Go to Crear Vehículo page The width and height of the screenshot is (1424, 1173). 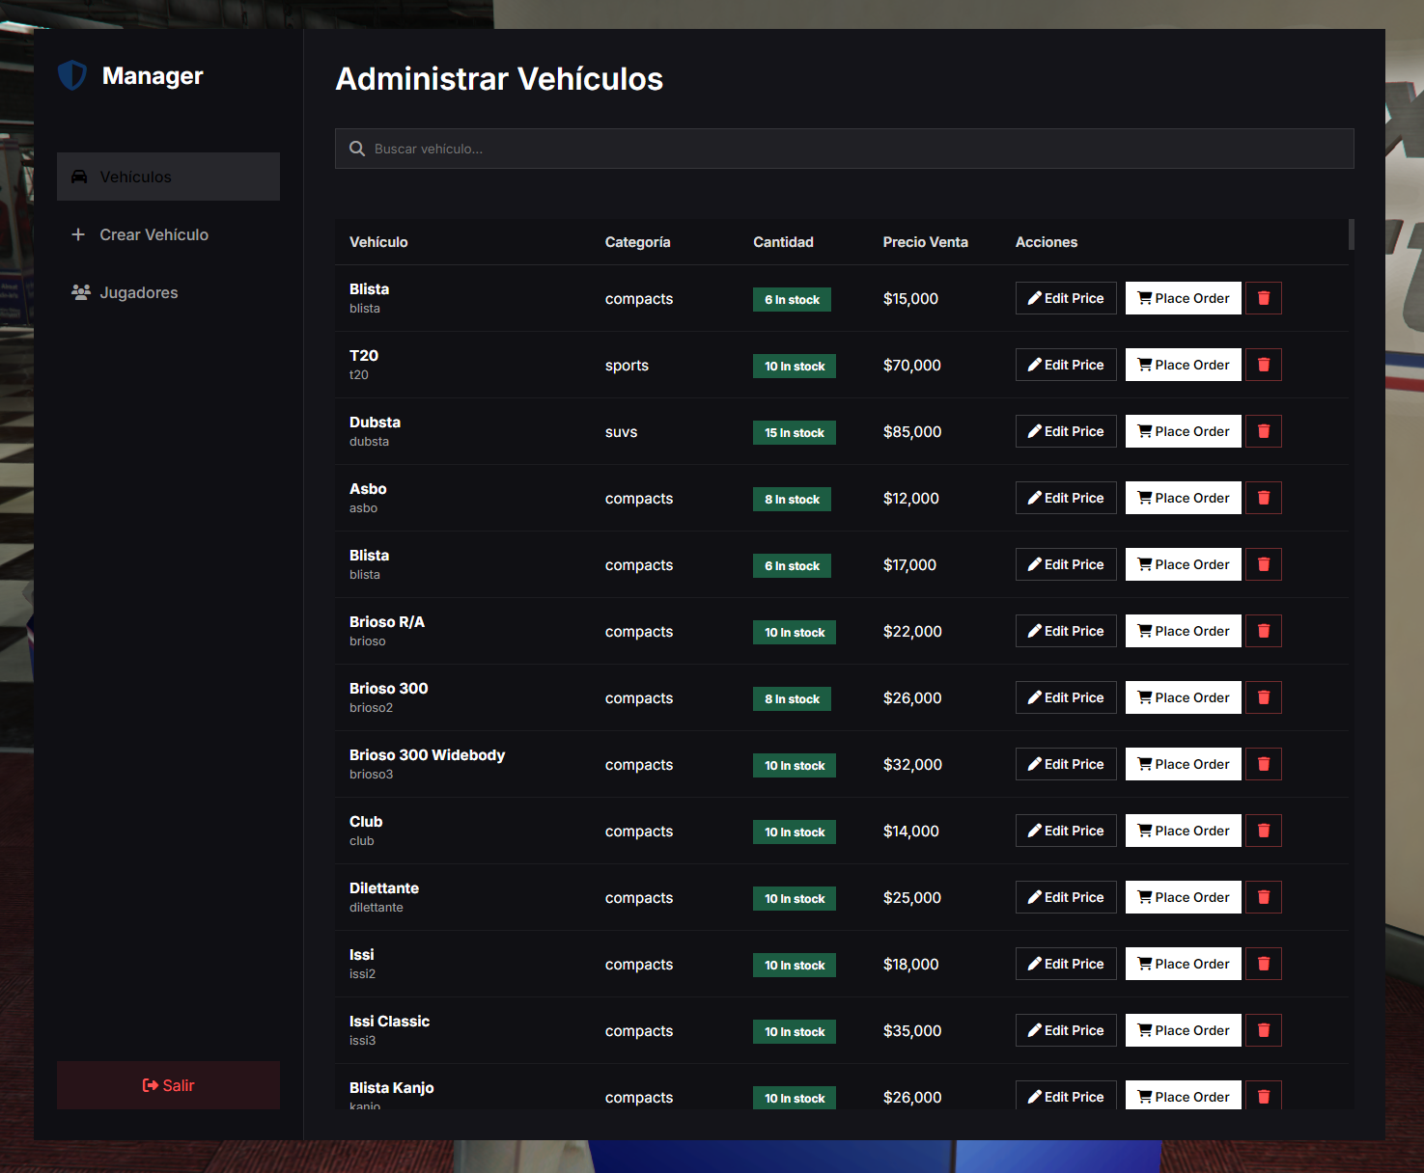(x=168, y=234)
